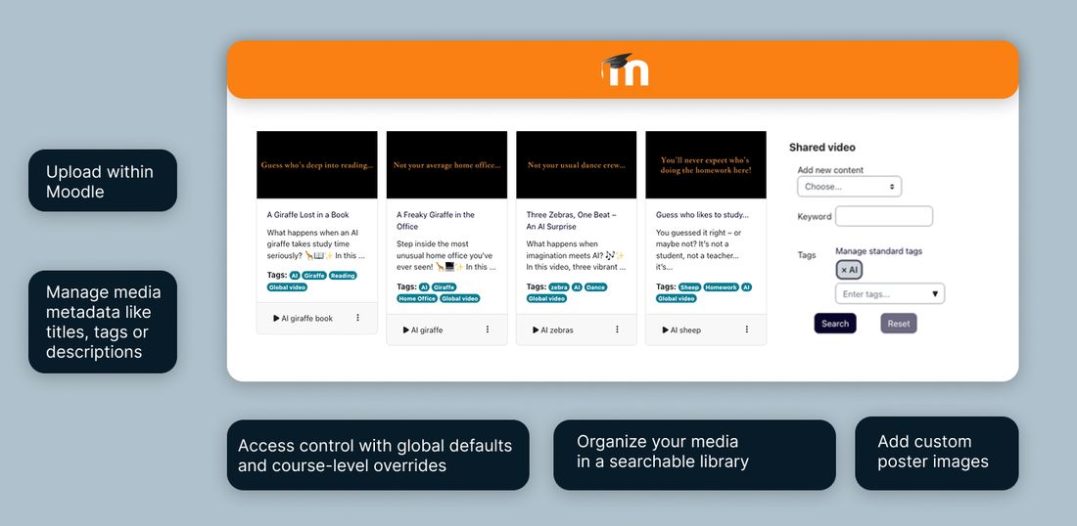Viewport: 1077px width, 526px height.
Task: Select Reading tag on giraffe book card
Action: tap(343, 276)
